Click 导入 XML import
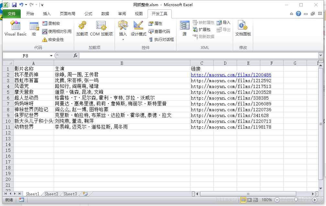Screen dimensions: 326x206 coord(223,23)
